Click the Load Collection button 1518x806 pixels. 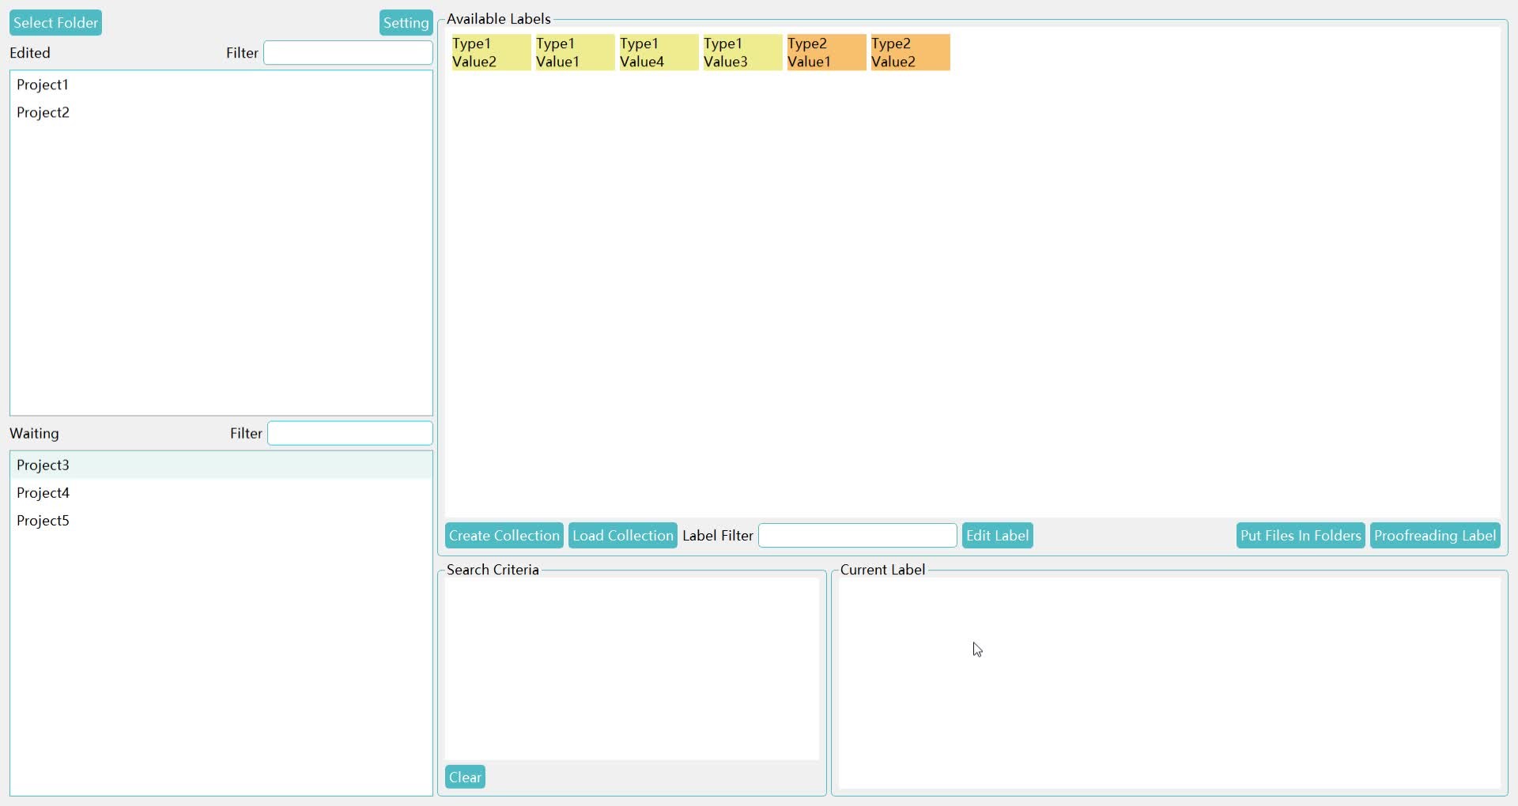622,535
